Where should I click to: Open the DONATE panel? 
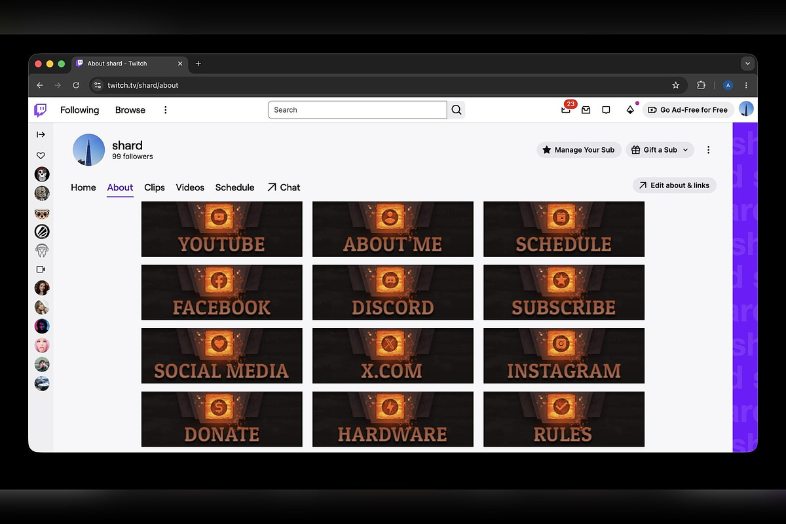(222, 419)
